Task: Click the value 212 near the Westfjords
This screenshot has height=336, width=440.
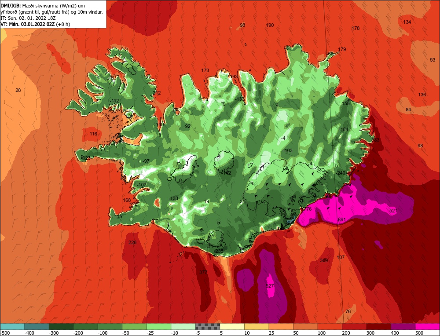Action: coord(157,93)
